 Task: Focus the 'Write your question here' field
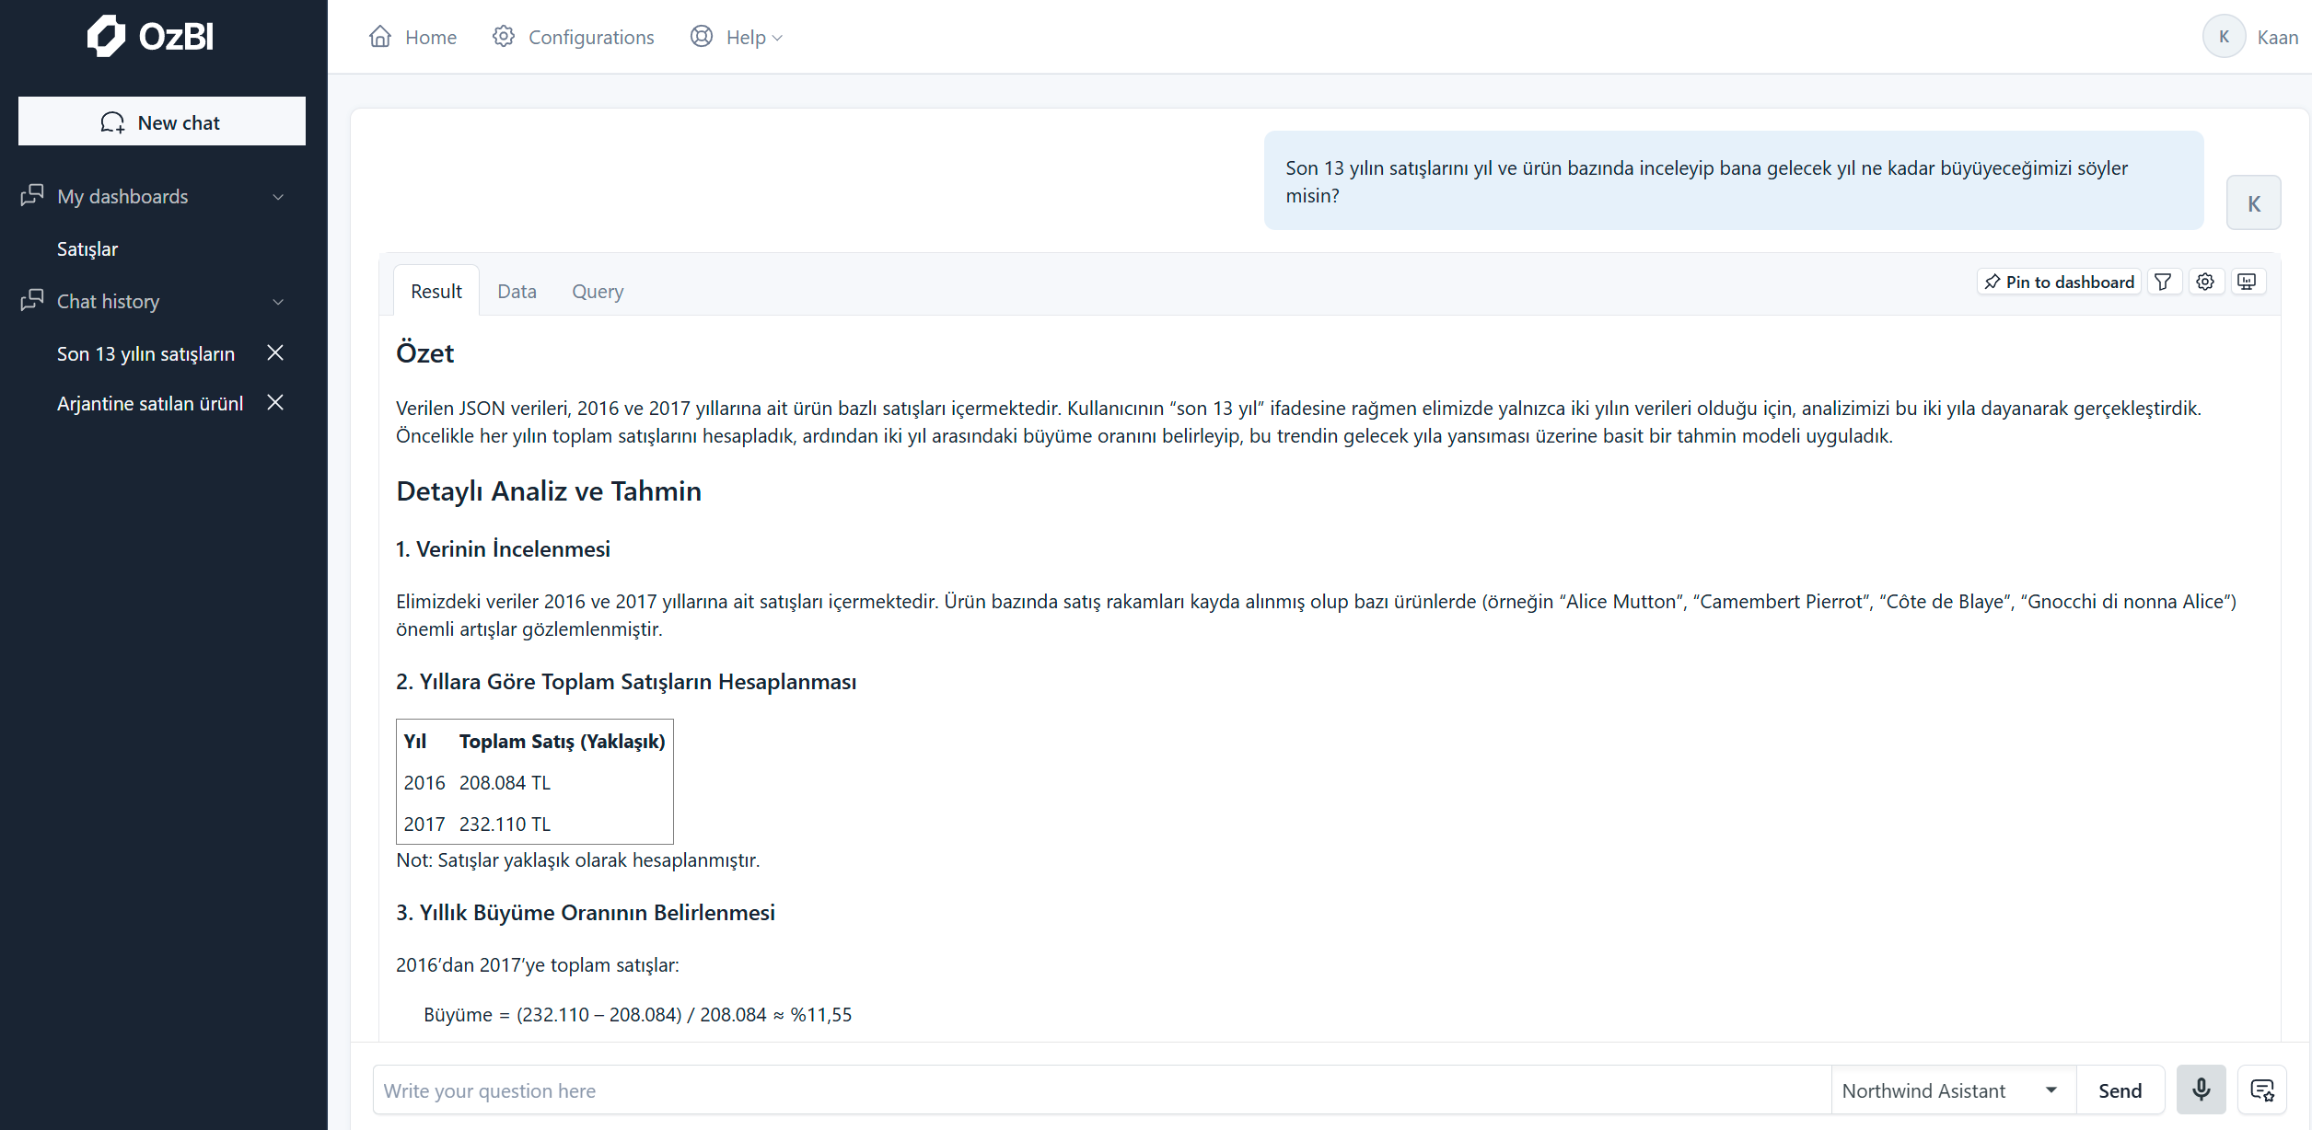[1100, 1090]
